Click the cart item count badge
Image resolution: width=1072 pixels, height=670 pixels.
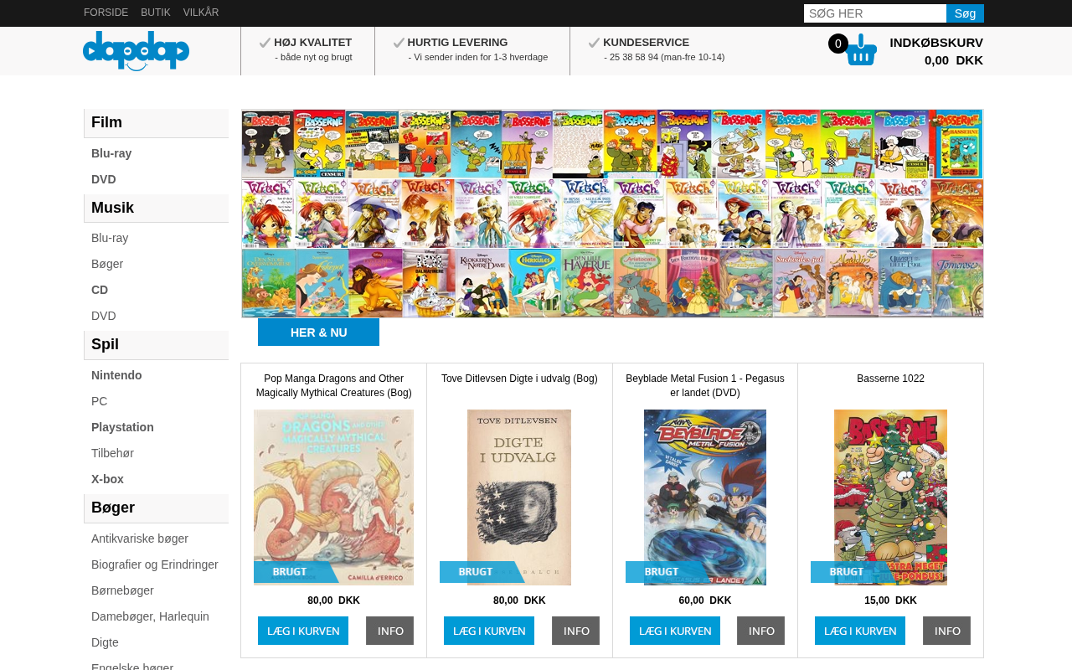tap(837, 44)
